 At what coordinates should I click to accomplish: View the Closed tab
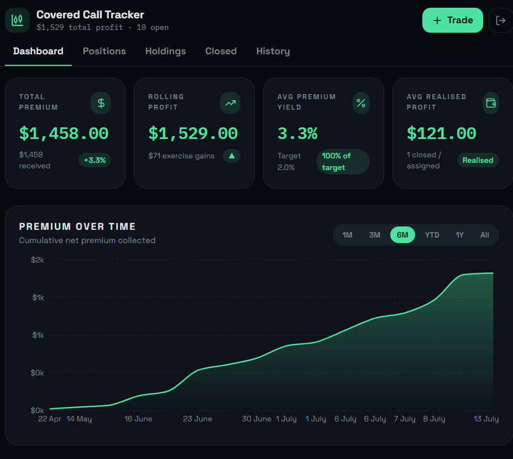click(x=221, y=51)
